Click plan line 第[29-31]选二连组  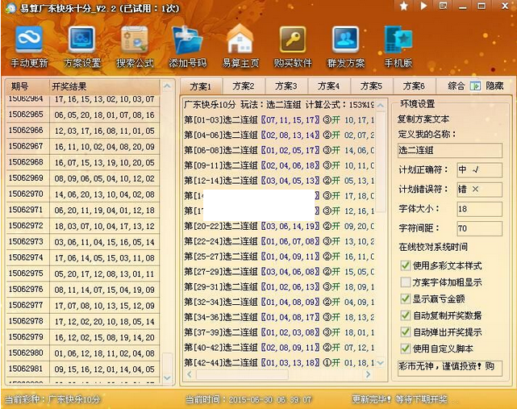coord(279,286)
